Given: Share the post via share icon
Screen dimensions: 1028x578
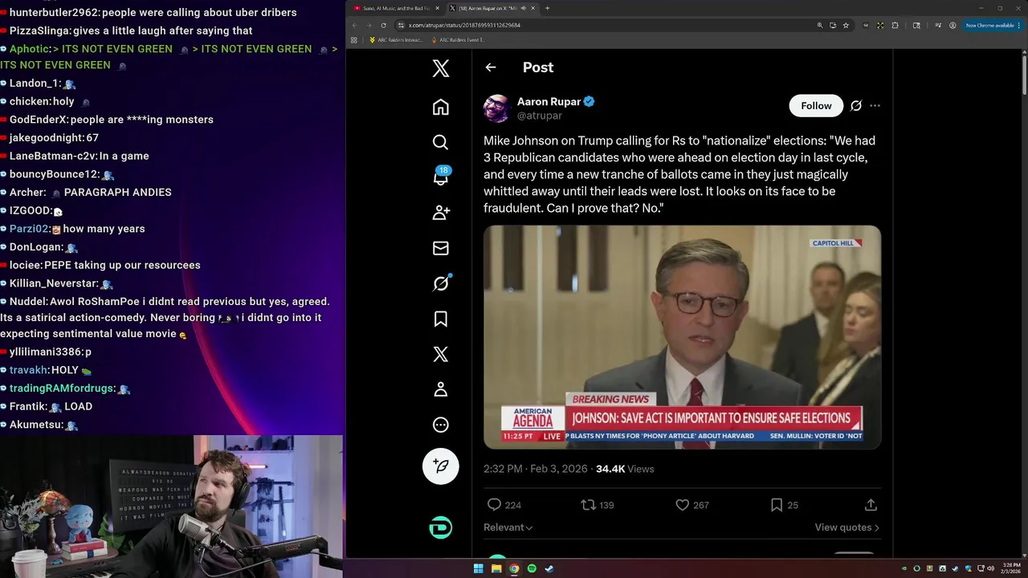Looking at the screenshot, I should click(x=871, y=505).
